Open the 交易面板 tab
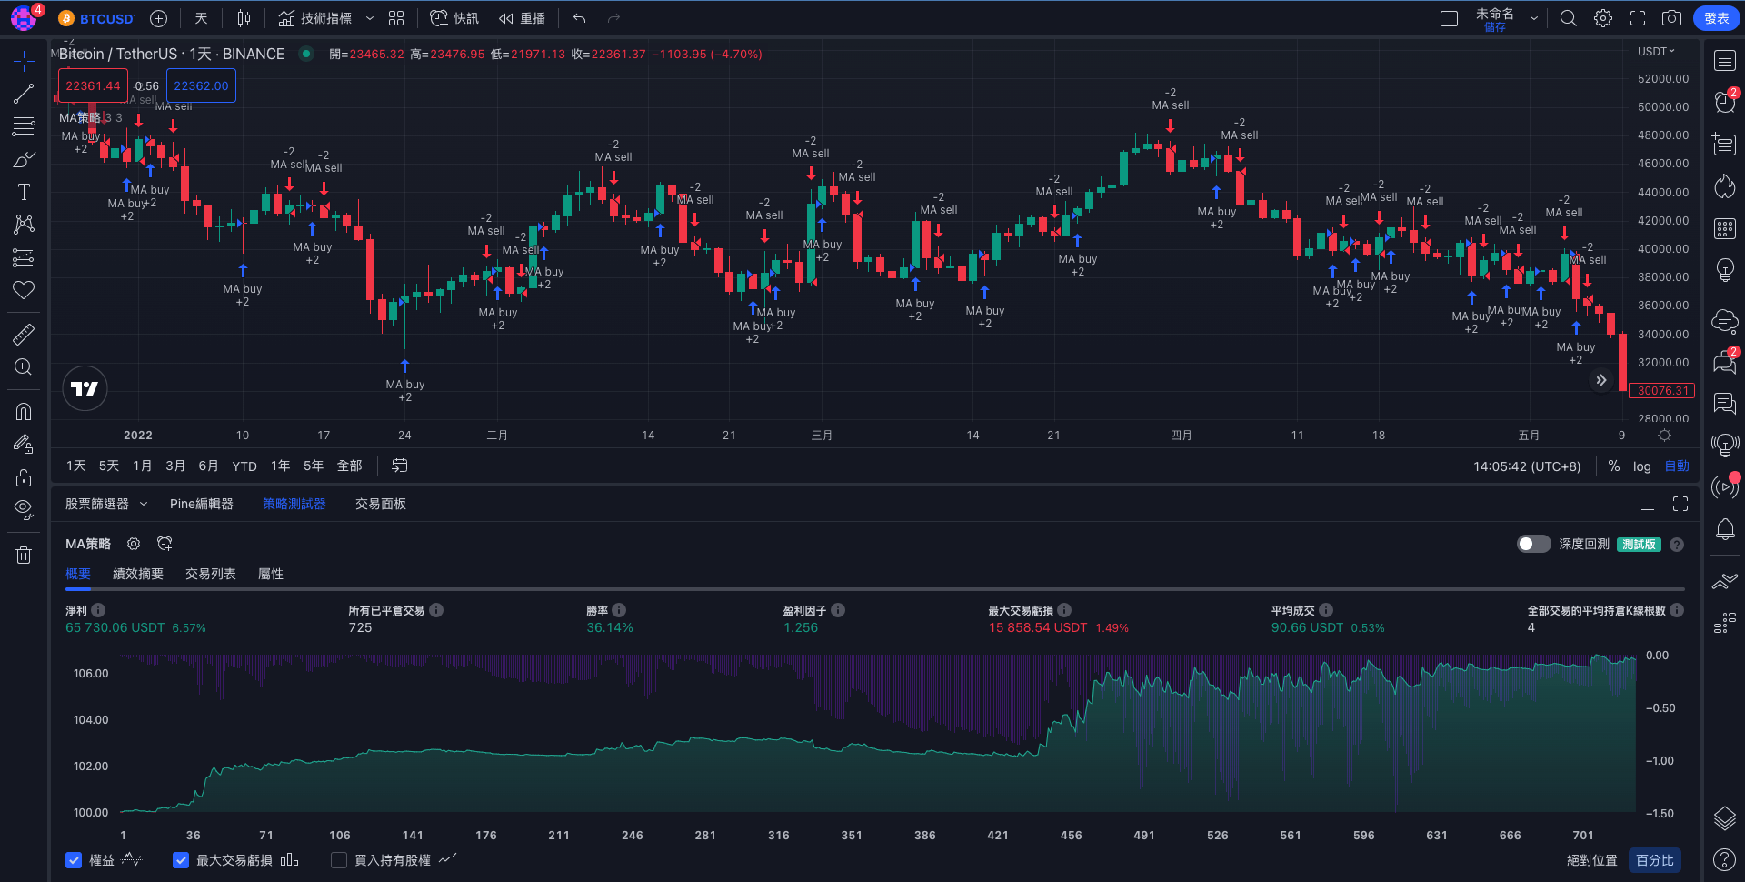Viewport: 1745px width, 882px height. coord(381,504)
